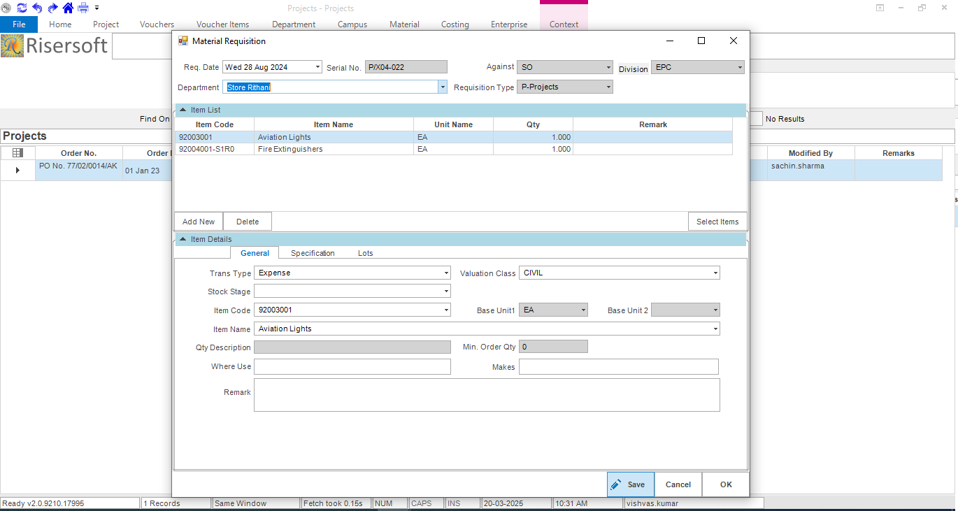Click the OK button
This screenshot has width=958, height=511.
coord(726,484)
